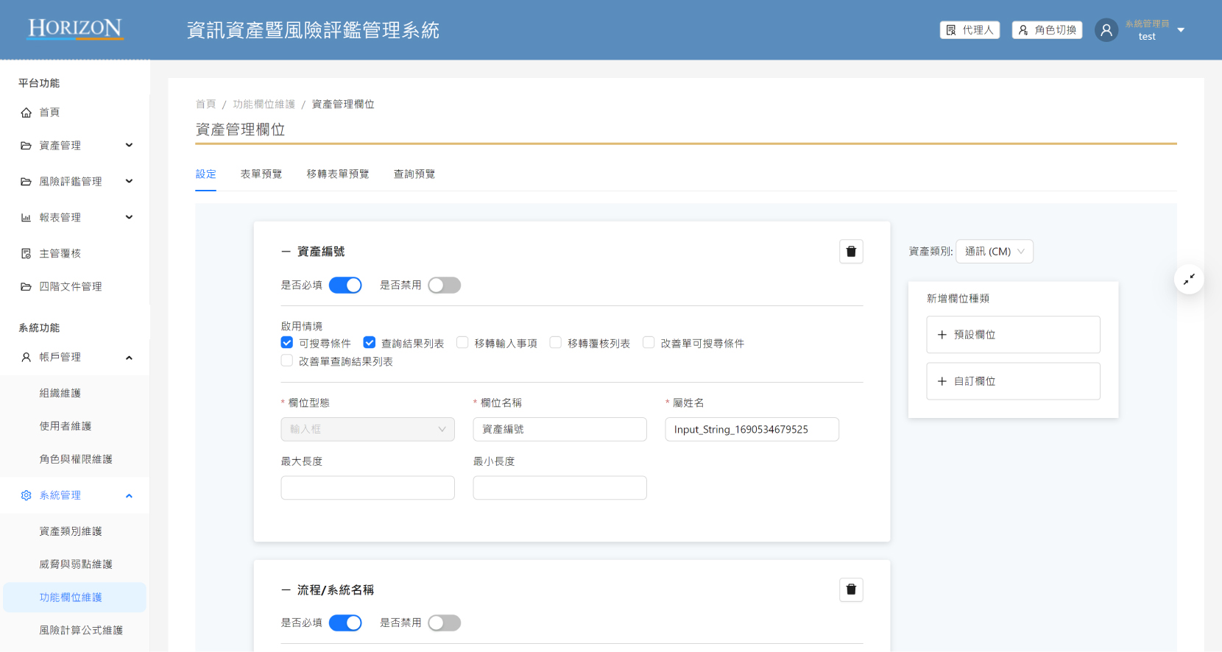Switch to the 查詢預覽 tab

pyautogui.click(x=414, y=174)
